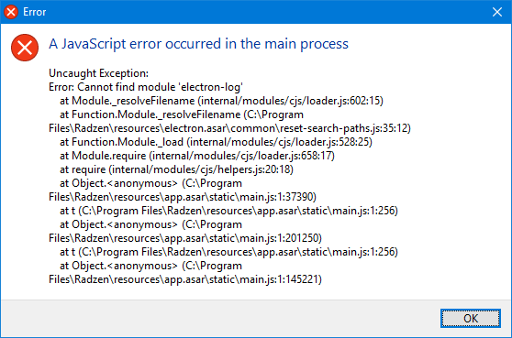Click the OK button
Screen dimensions: 512x338
click(470, 318)
